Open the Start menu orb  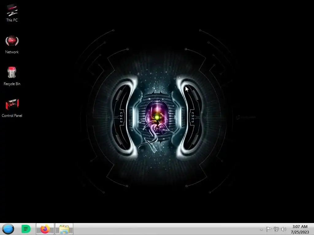point(8,229)
